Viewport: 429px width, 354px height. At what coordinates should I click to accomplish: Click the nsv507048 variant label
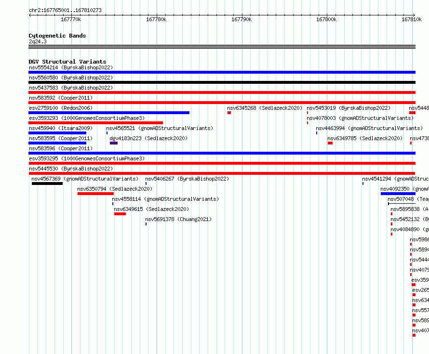pyautogui.click(x=408, y=199)
